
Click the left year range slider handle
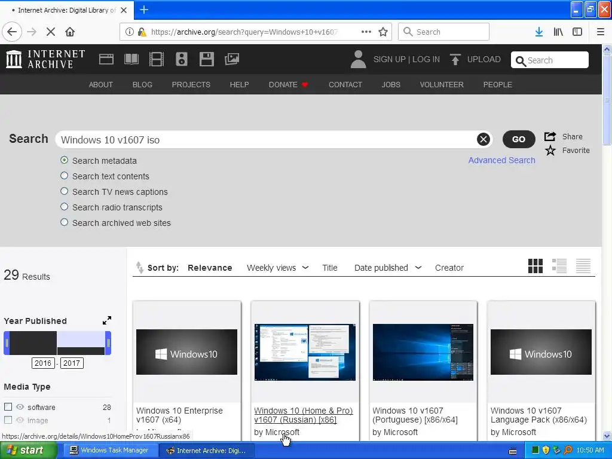point(6,343)
